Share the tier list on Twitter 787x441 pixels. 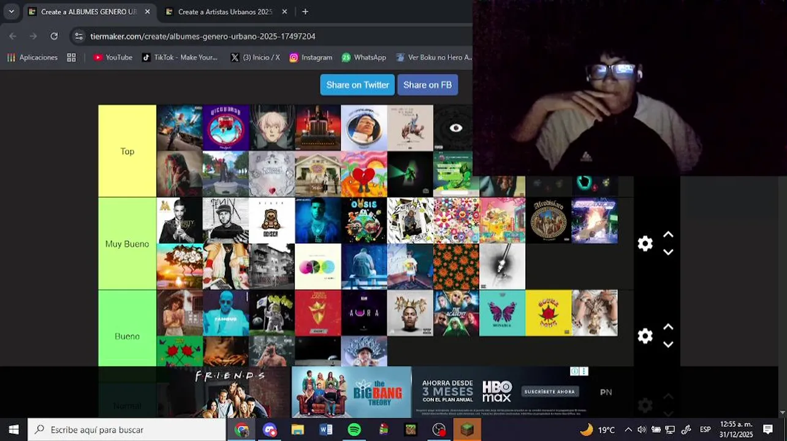(x=357, y=85)
